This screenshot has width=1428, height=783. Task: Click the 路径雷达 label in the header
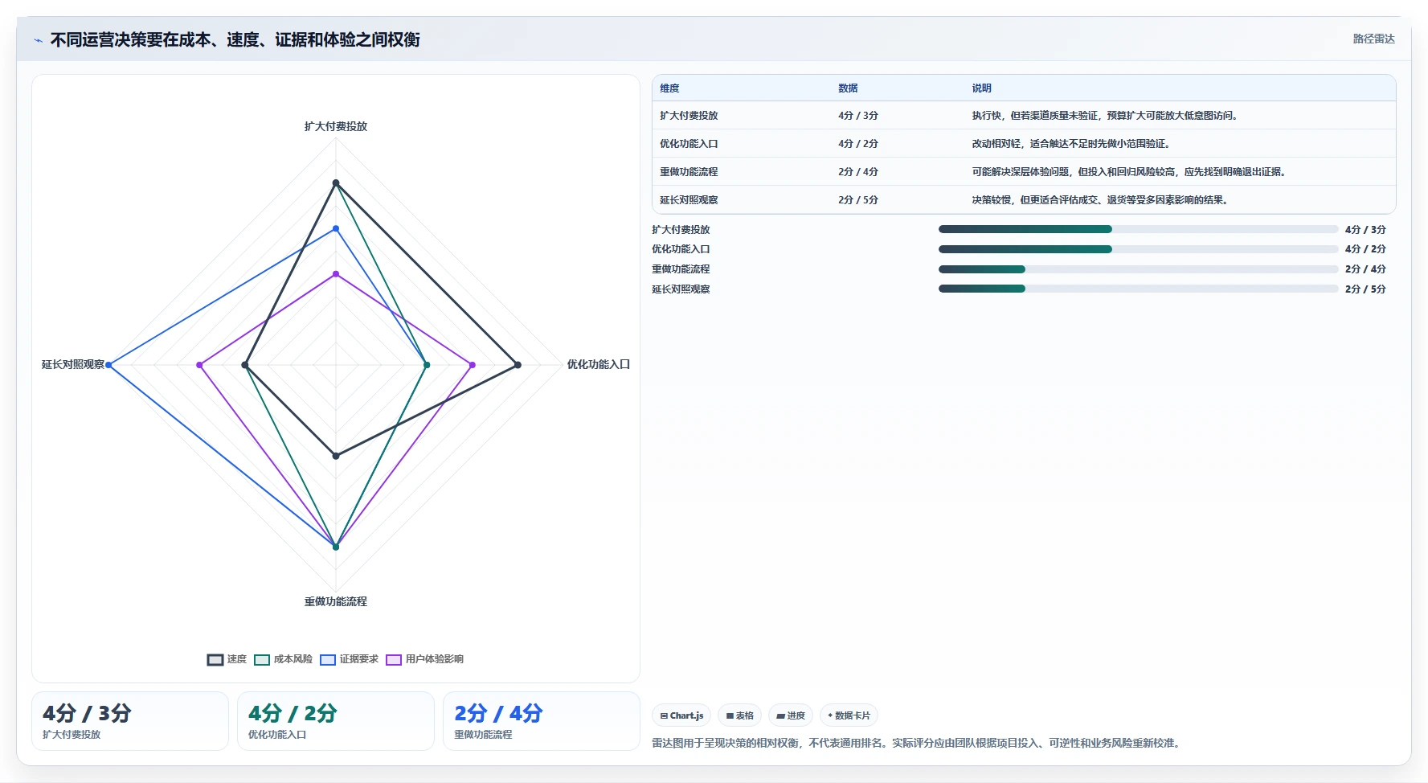point(1373,39)
